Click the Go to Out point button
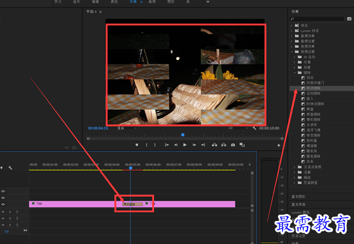Viewport: 354px width, 244px height. pos(203,145)
